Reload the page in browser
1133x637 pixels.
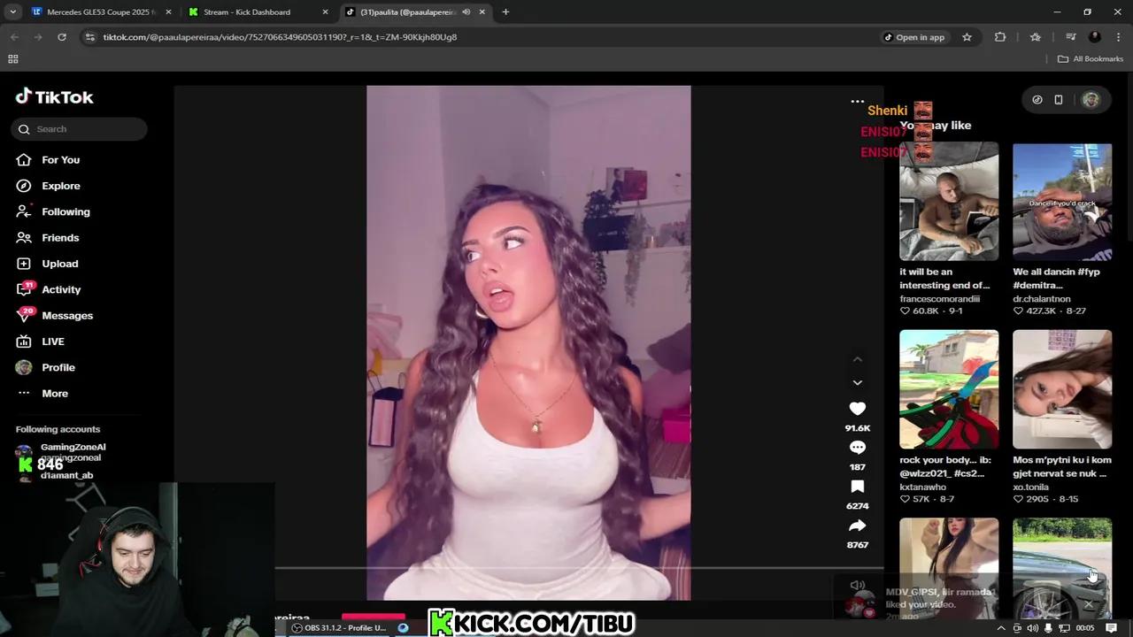pyautogui.click(x=62, y=37)
